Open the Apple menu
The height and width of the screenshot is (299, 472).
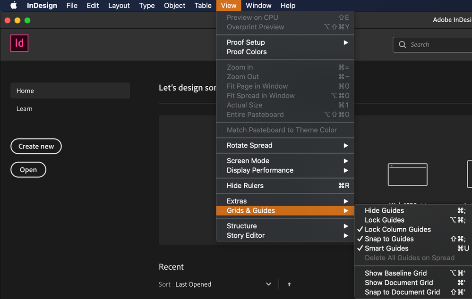click(14, 5)
